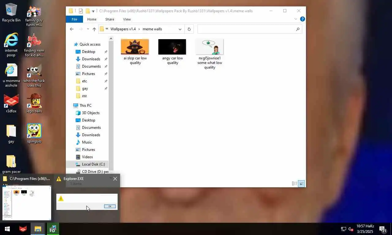Image resolution: width=392 pixels, height=235 pixels.
Task: Click the clock showing 10:57 in the taskbar
Action: click(x=365, y=229)
